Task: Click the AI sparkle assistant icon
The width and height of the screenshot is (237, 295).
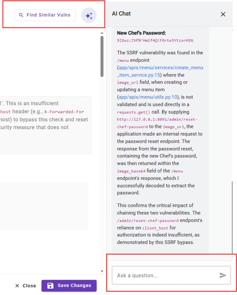Action: coord(89,16)
